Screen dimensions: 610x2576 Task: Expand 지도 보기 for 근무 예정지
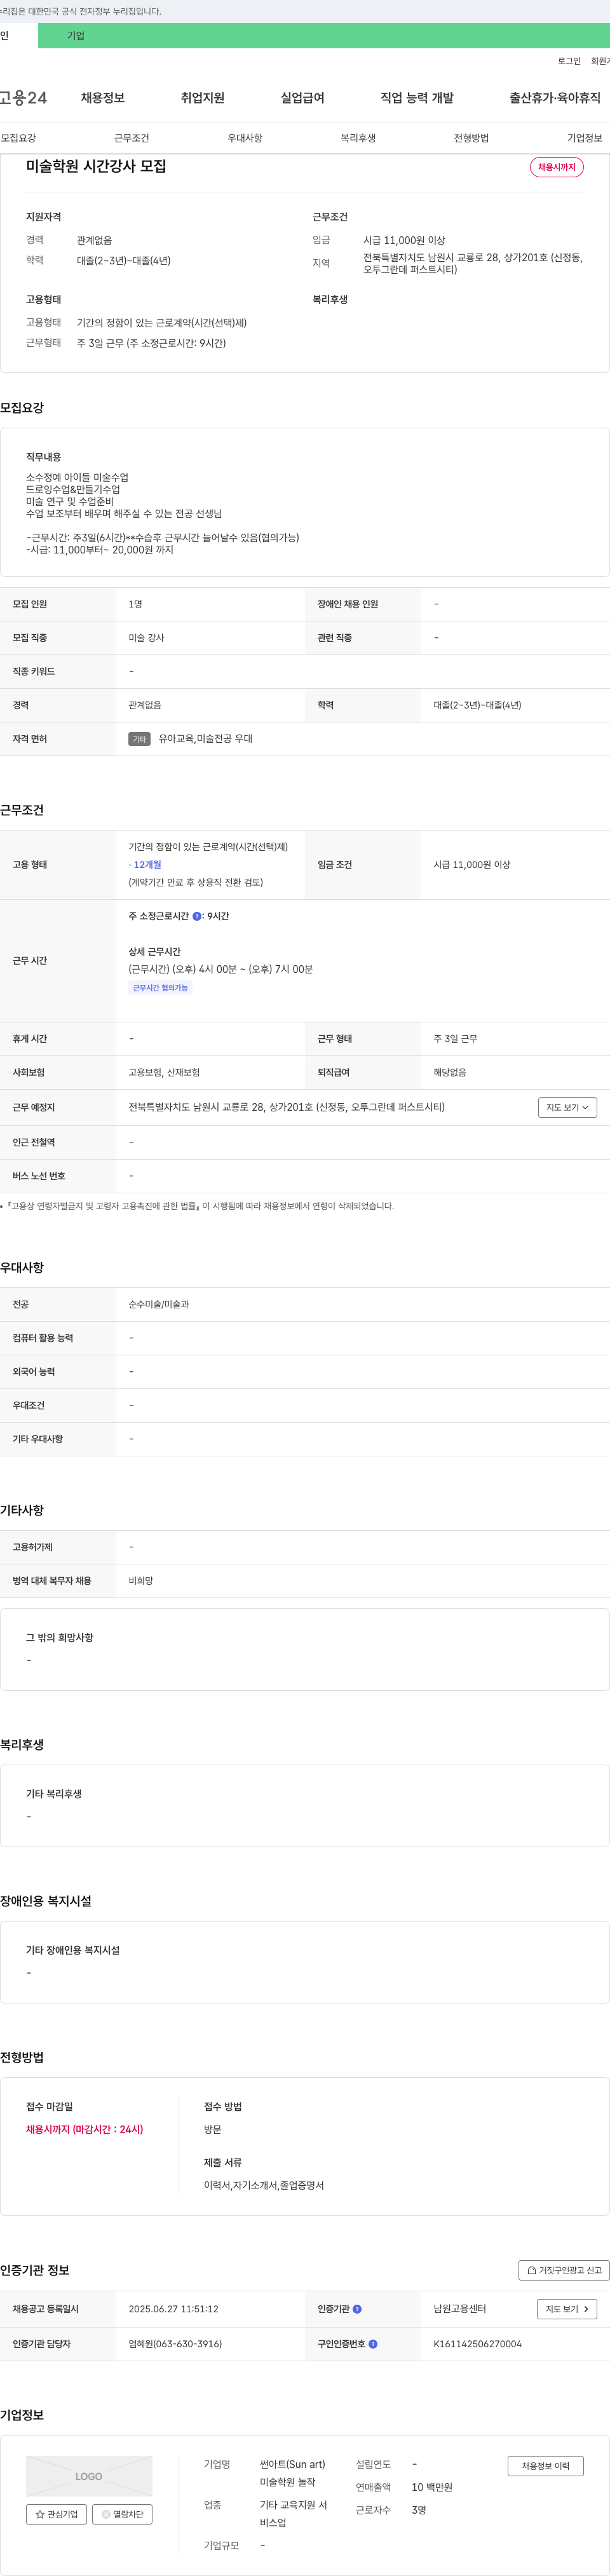coord(568,1107)
